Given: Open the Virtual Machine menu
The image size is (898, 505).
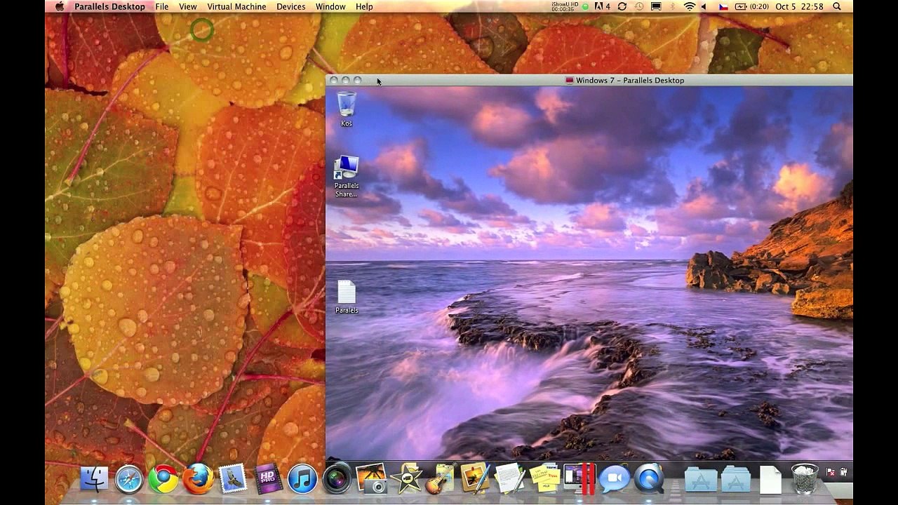Looking at the screenshot, I should (236, 6).
